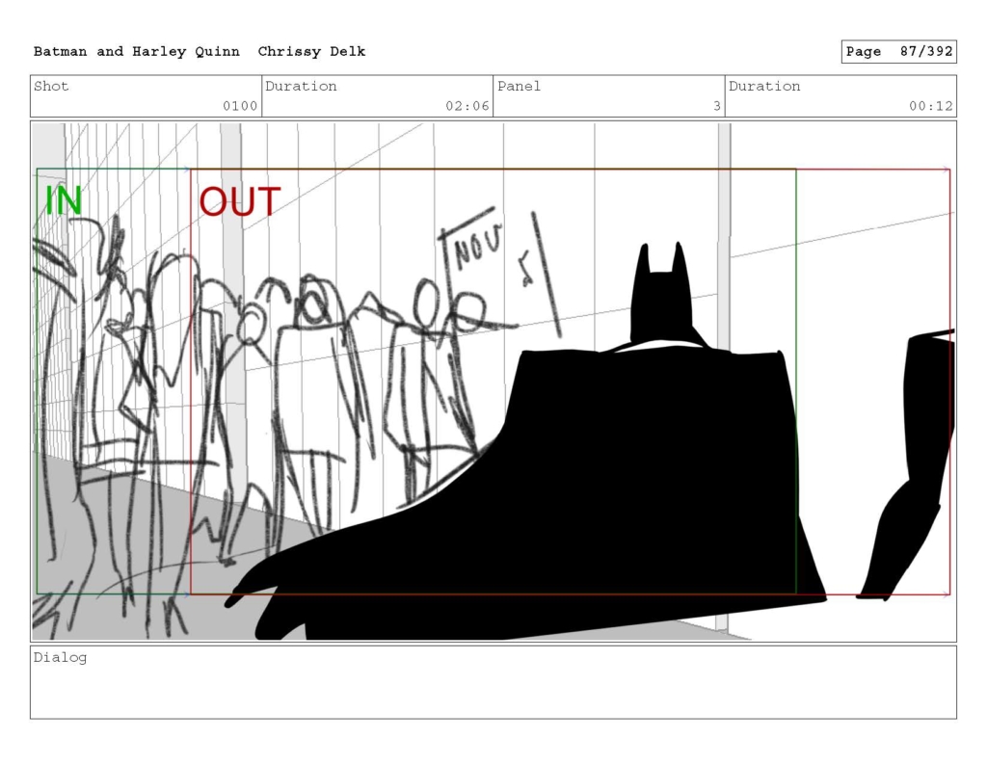Click the shot duration value '02:06'
Screen dimensions: 987x764
[x=467, y=106]
